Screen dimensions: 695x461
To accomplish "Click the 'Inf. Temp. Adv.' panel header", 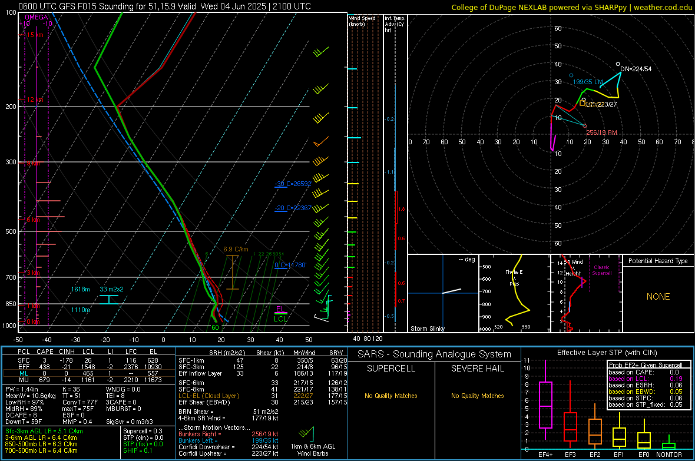I will (x=395, y=24).
